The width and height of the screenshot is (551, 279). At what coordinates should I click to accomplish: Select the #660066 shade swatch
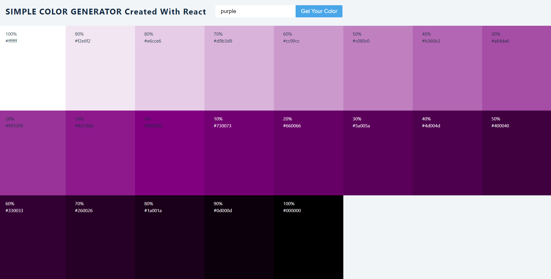[x=309, y=153]
